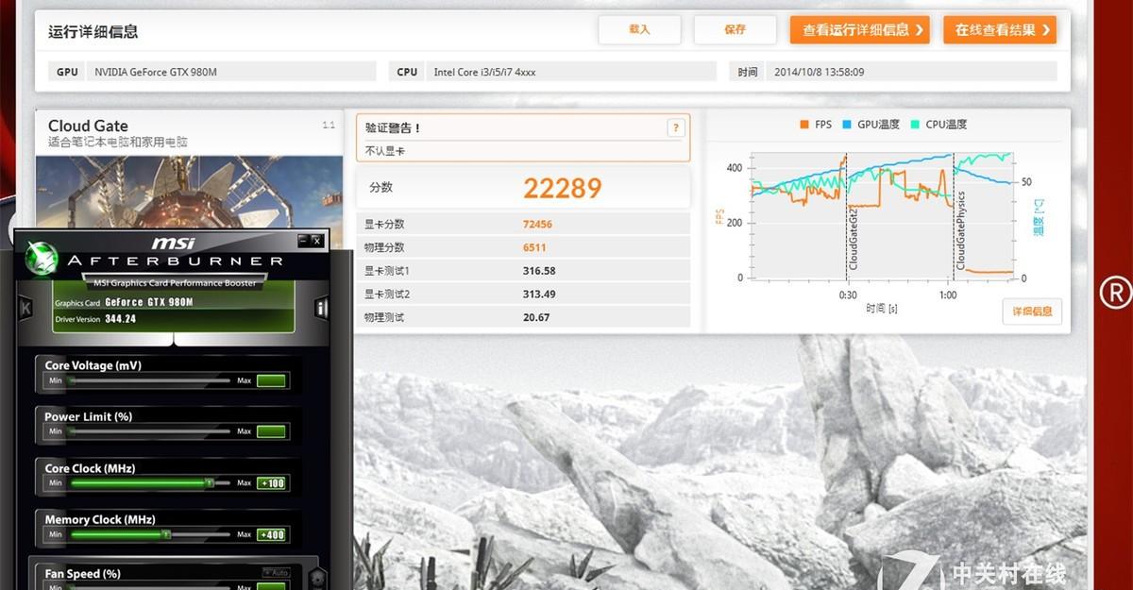The width and height of the screenshot is (1133, 590).
Task: Click the 显卡测试2 value 313.49
Action: click(539, 294)
